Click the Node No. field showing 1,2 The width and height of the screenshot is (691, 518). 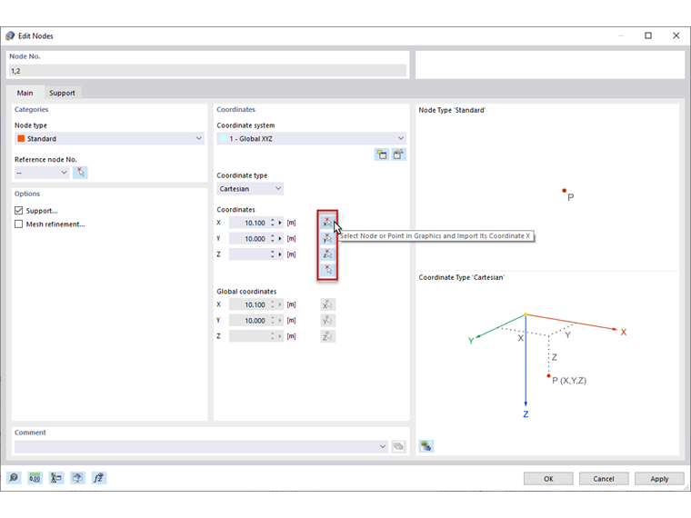(x=207, y=71)
